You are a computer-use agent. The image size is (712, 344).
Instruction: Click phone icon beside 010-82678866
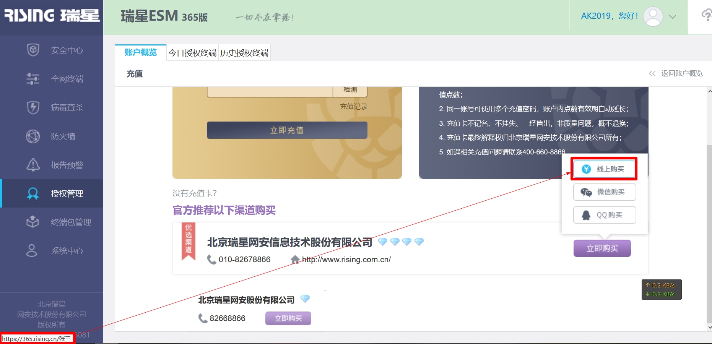coord(211,260)
